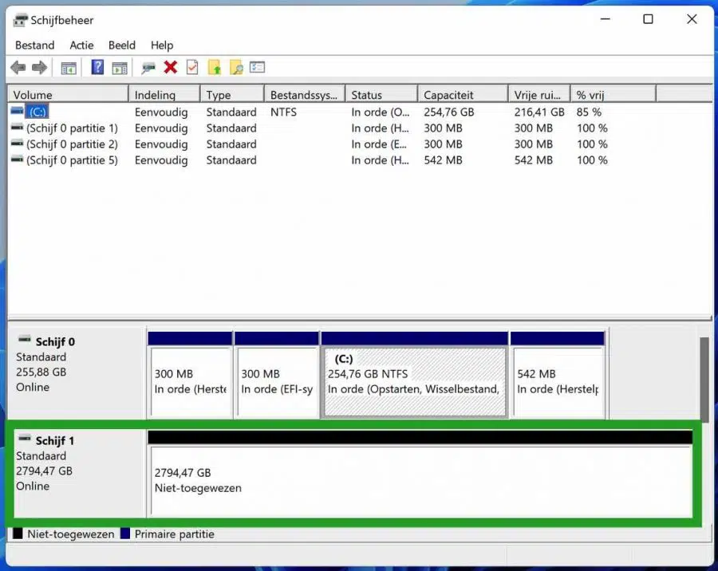
Task: Click the black Niet-toegewezen legend swatch
Action: pyautogui.click(x=18, y=534)
